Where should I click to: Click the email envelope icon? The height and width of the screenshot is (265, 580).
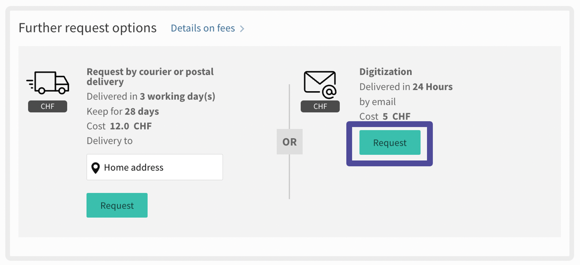(x=320, y=84)
